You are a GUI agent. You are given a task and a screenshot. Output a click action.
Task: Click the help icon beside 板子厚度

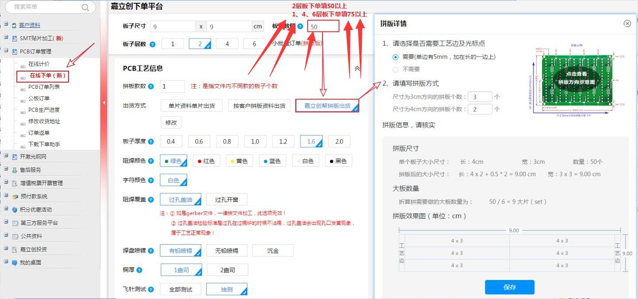151,142
